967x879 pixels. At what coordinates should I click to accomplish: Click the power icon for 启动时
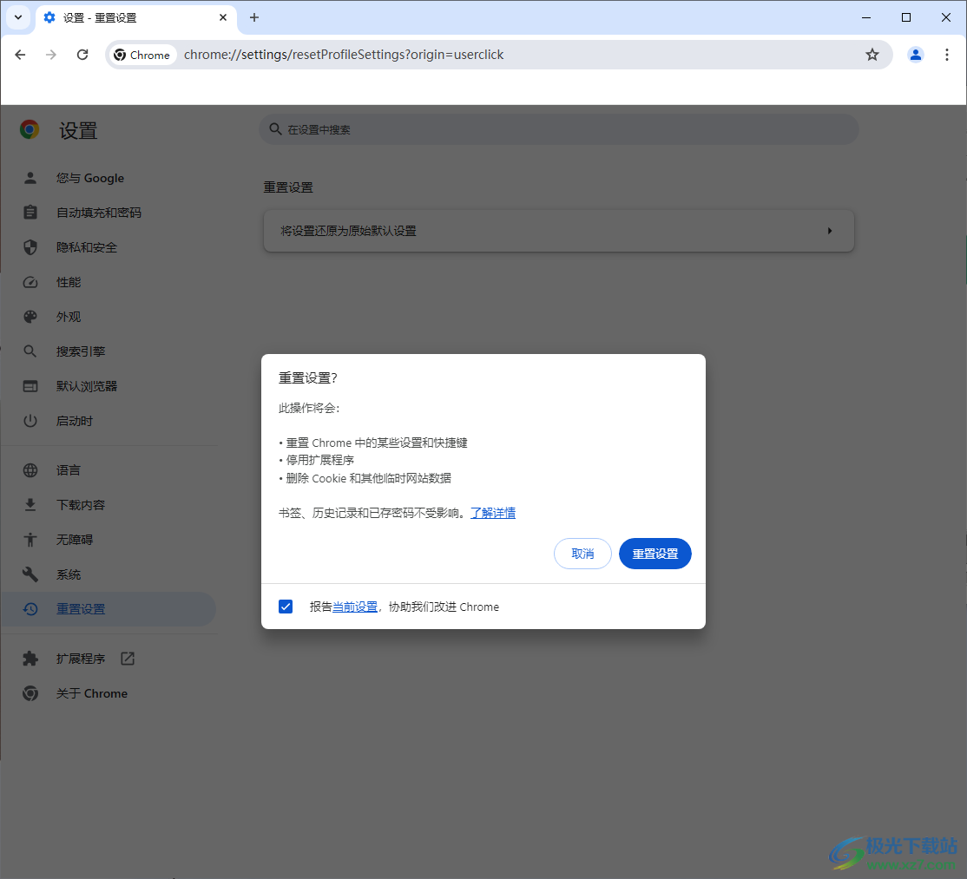(x=30, y=421)
